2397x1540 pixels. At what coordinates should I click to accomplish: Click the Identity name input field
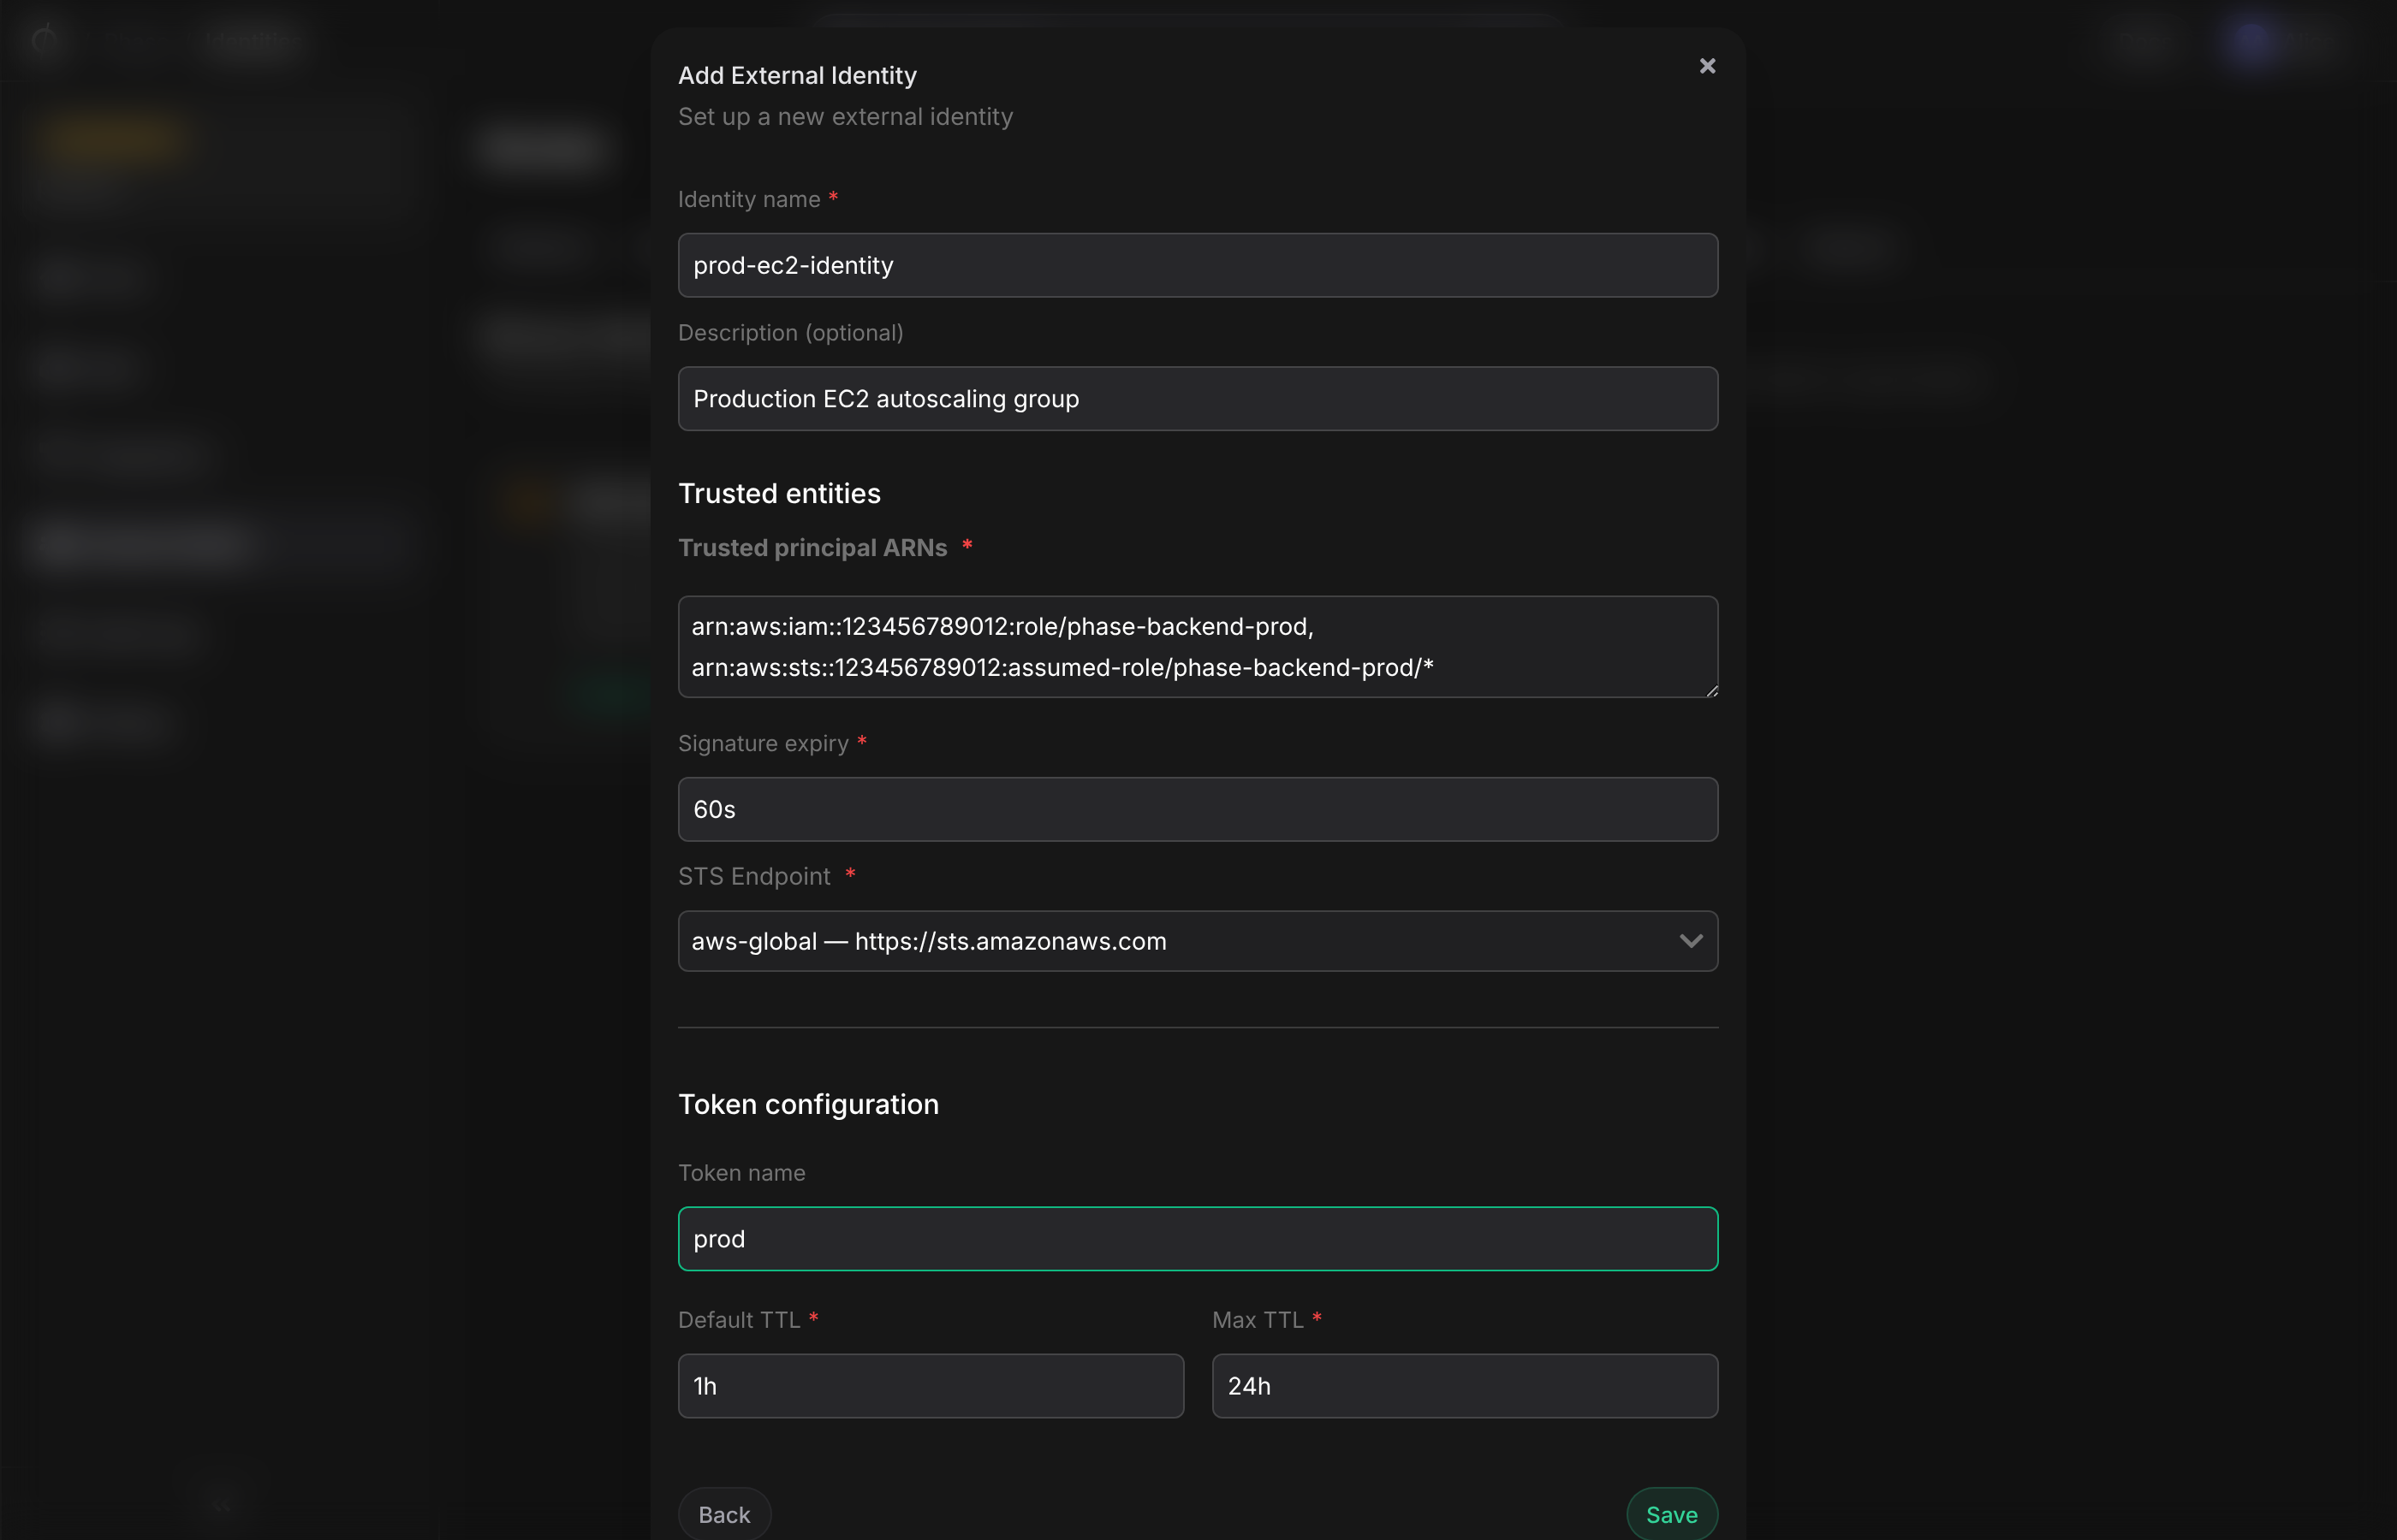coord(1198,265)
